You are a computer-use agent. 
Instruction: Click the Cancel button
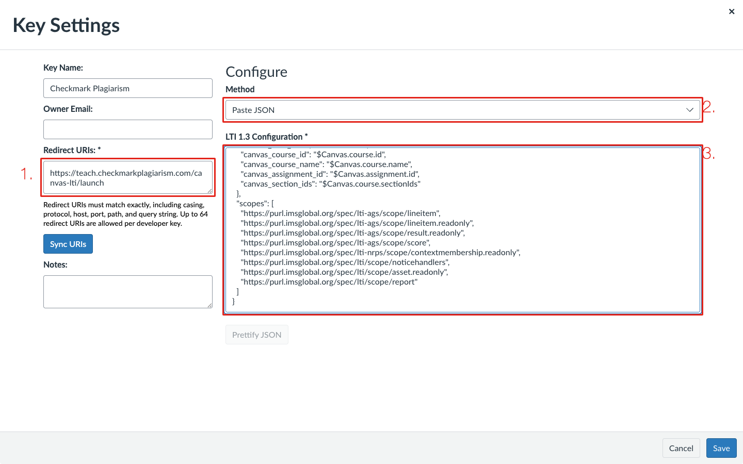click(x=681, y=448)
